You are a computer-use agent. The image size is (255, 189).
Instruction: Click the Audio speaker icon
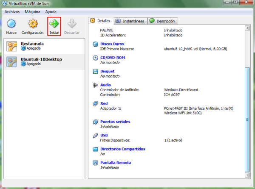coord(96,85)
